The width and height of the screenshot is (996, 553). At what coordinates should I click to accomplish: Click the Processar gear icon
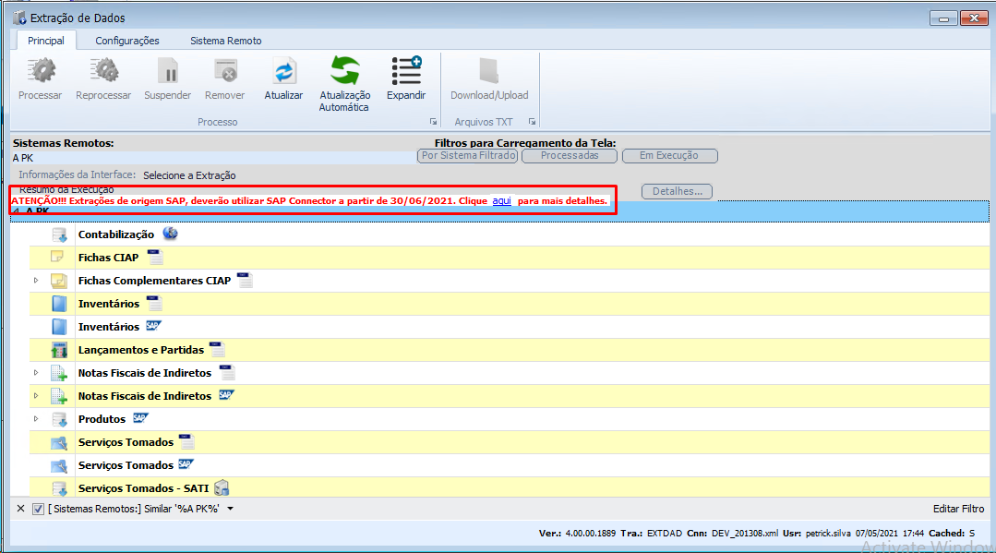[x=42, y=70]
